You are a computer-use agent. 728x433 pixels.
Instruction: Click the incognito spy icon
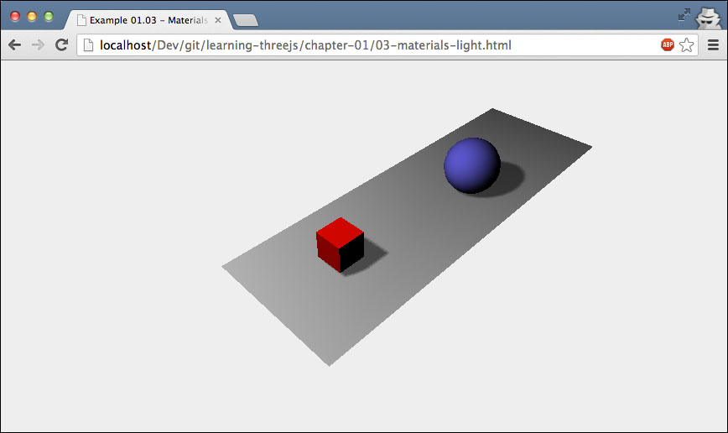708,18
